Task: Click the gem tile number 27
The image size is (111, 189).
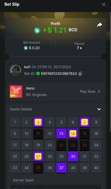Action: tap(38, 156)
